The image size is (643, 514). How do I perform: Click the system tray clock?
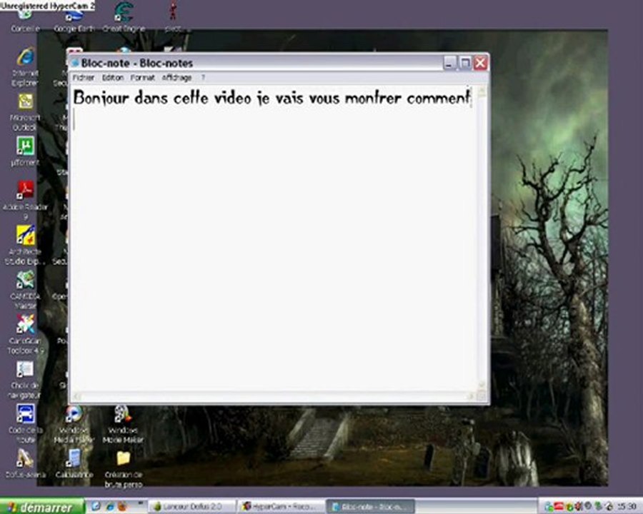(x=626, y=507)
